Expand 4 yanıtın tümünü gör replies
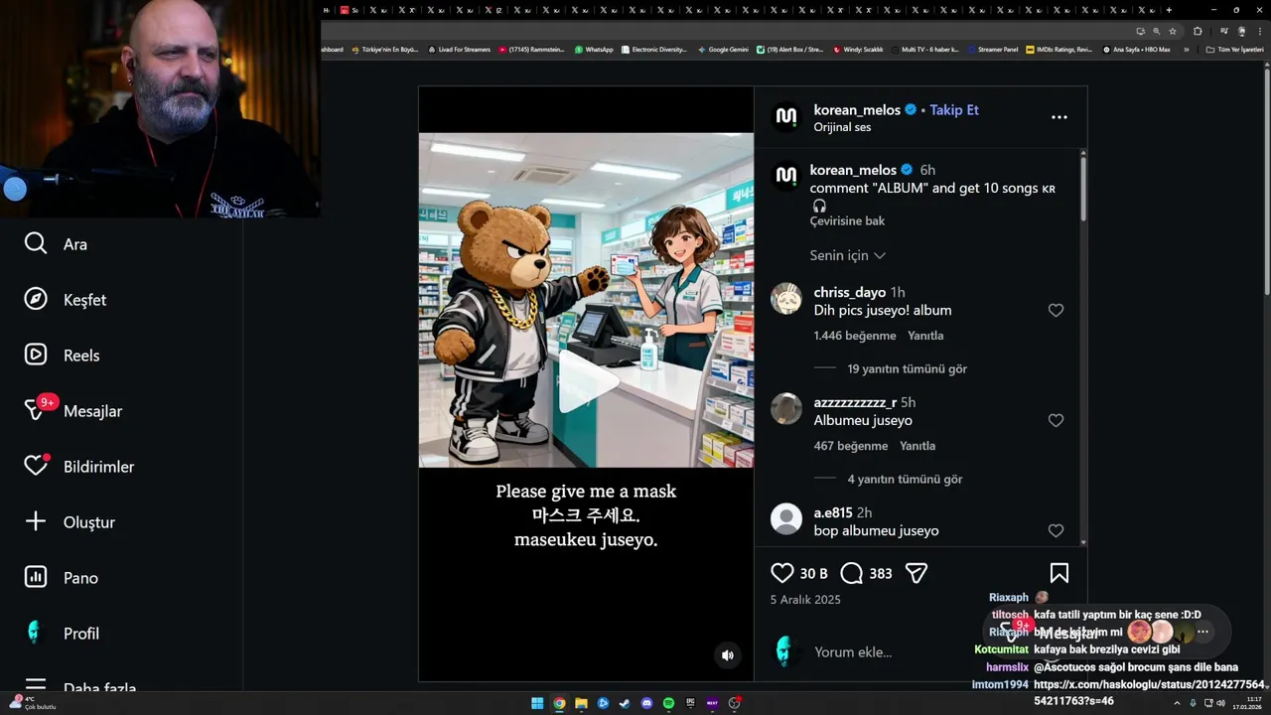1271x715 pixels. click(x=905, y=479)
